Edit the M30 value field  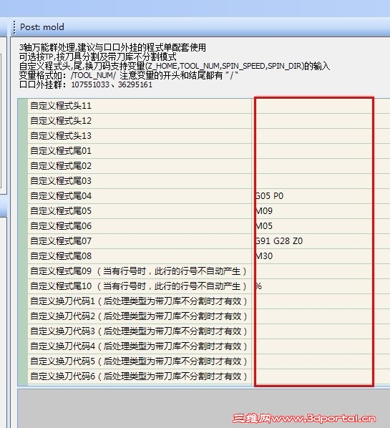pyautogui.click(x=321, y=256)
